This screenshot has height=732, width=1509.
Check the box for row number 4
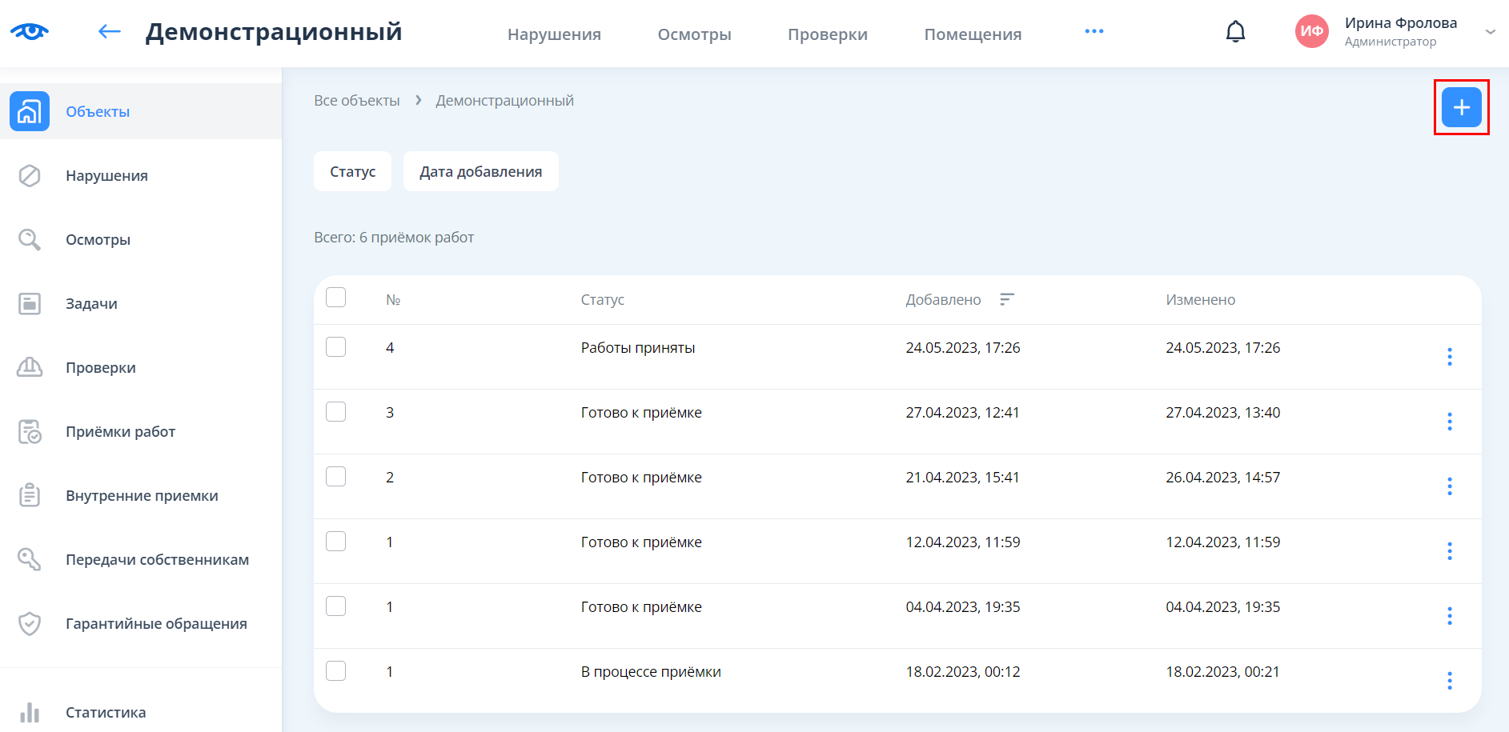click(x=336, y=347)
